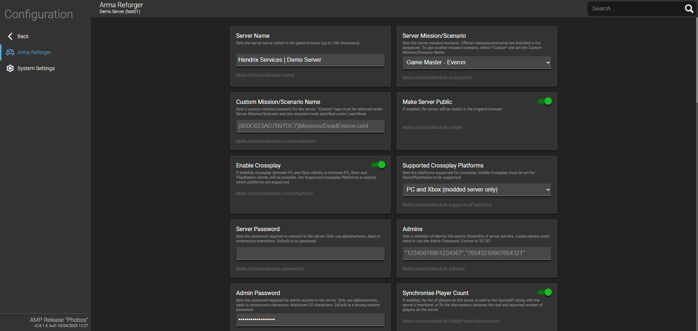Click Meta.GenericModule.scenarioId label text
The width and height of the screenshot is (698, 331).
point(437,78)
